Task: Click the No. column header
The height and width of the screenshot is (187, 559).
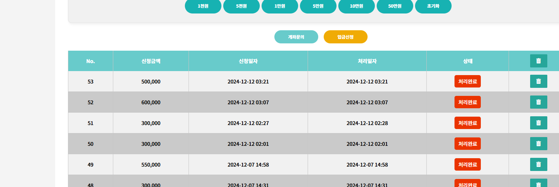Action: pyautogui.click(x=91, y=61)
